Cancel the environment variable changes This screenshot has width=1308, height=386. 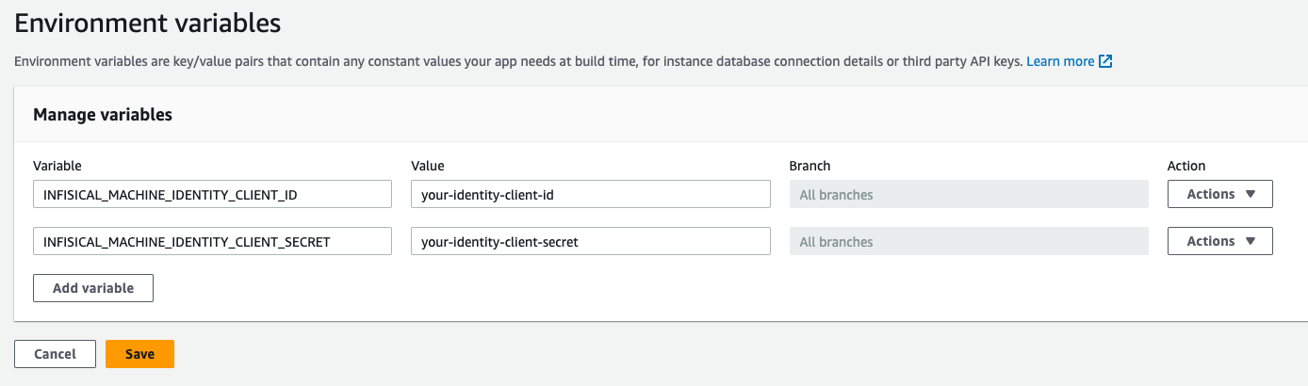[55, 354]
